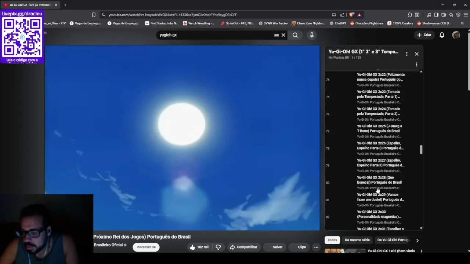The width and height of the screenshot is (470, 264).
Task: Start voice search with the microphone icon
Action: (x=312, y=35)
